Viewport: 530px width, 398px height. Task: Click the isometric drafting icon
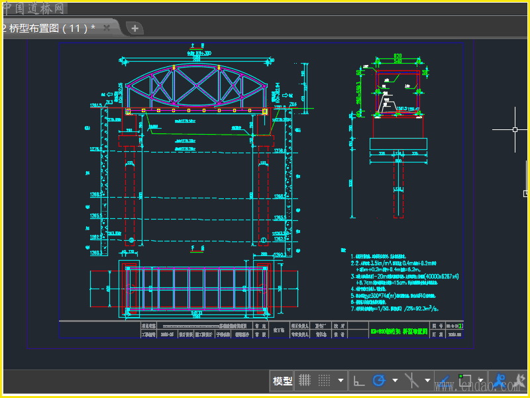(x=412, y=381)
